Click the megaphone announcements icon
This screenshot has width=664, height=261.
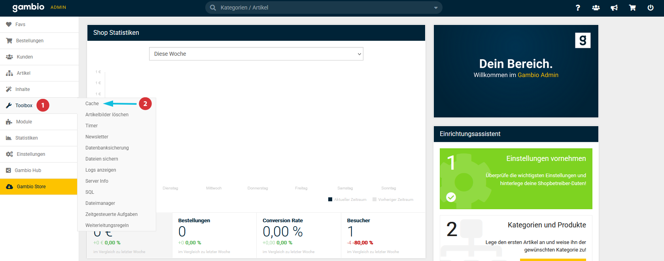[614, 8]
